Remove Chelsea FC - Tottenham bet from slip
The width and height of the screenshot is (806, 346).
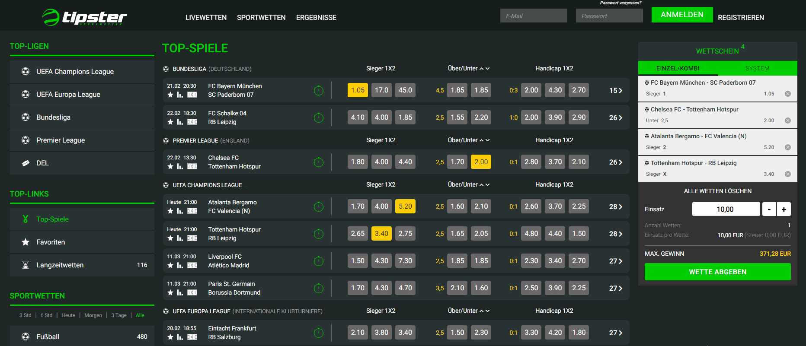(788, 121)
